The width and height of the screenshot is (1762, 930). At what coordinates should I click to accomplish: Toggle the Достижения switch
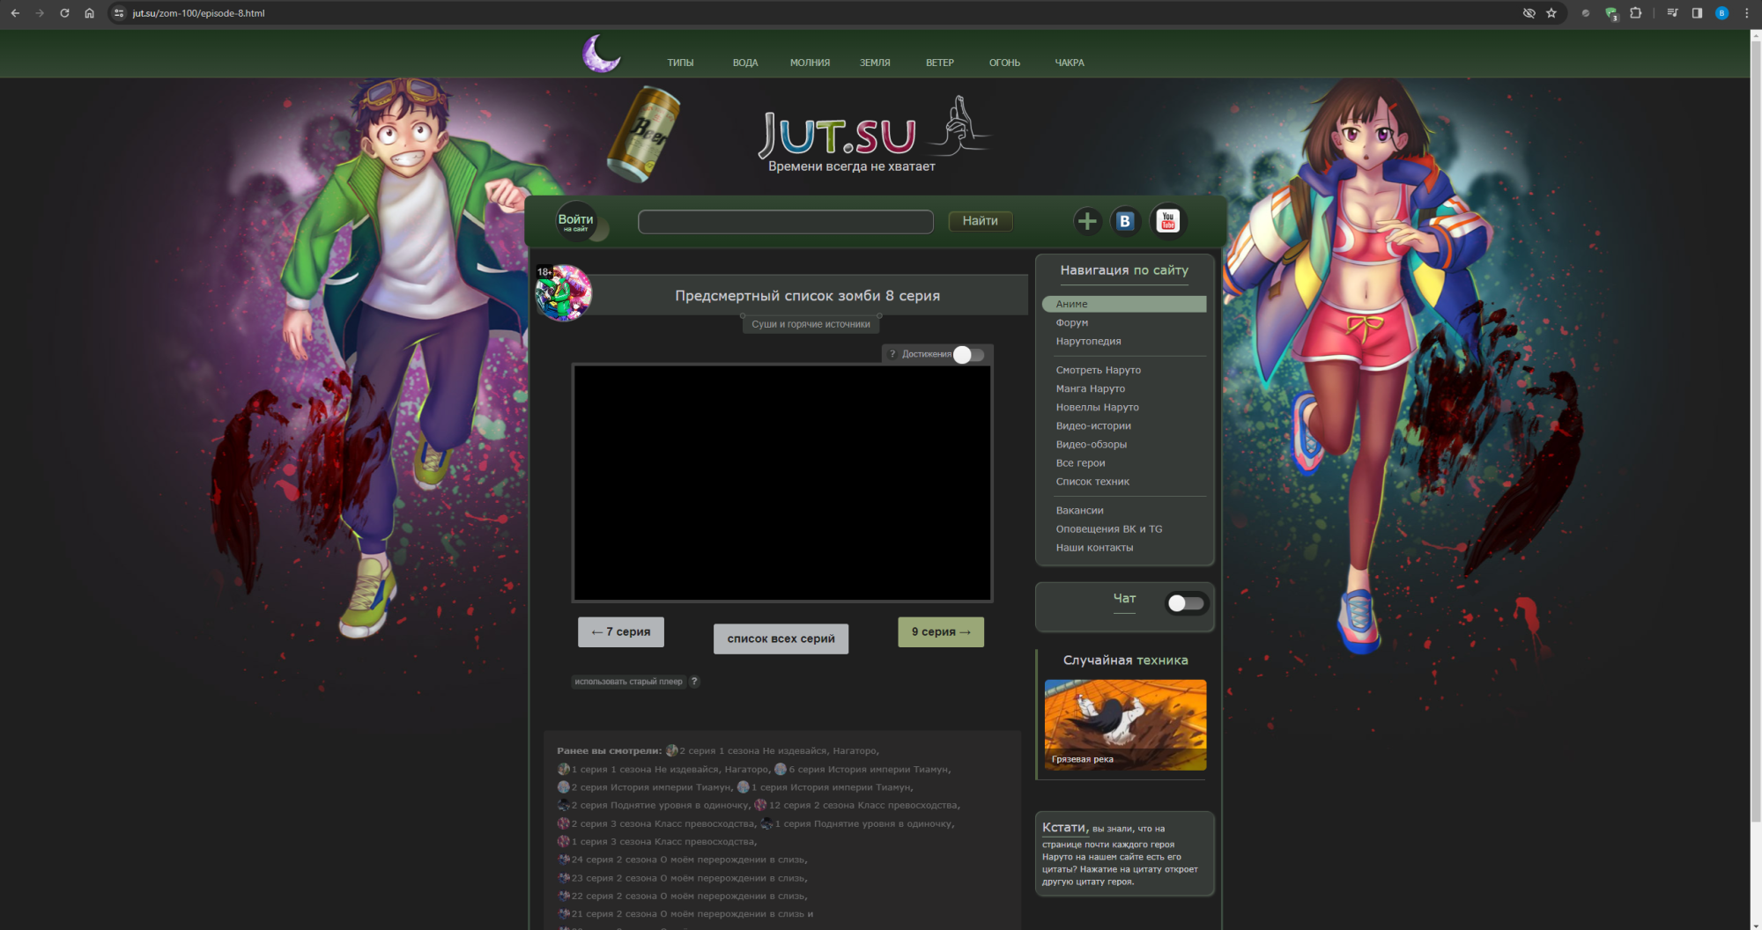point(968,354)
